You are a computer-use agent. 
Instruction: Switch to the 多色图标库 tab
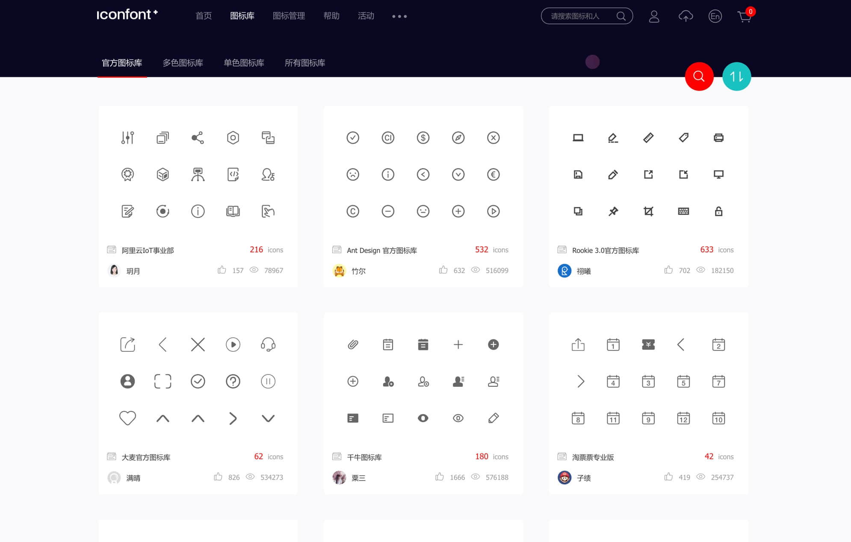tap(183, 63)
